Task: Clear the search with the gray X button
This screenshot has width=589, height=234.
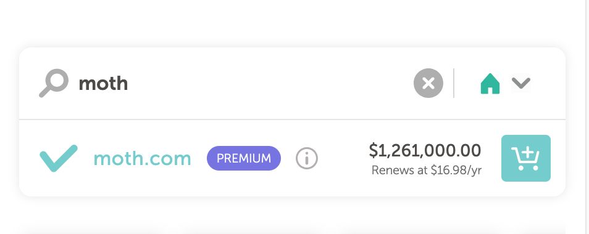Action: pos(428,83)
